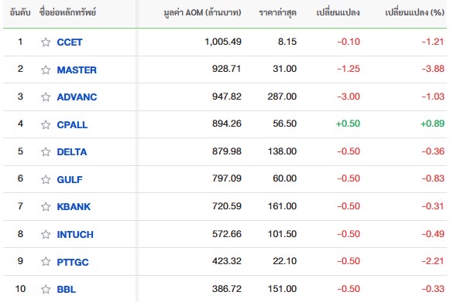Open the ADVANC stock page
This screenshot has height=302, width=460.
(77, 97)
